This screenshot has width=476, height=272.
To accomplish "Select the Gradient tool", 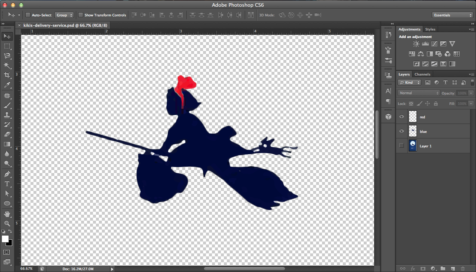I will pos(7,144).
